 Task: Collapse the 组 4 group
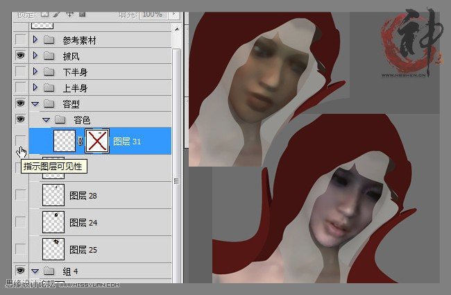click(x=35, y=271)
